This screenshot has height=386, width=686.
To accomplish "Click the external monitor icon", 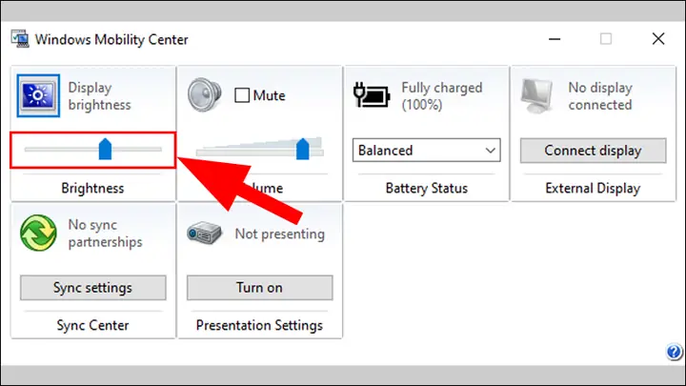I will [x=537, y=96].
